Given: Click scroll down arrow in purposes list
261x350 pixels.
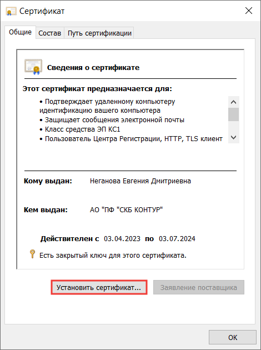Looking at the screenshot, I should [x=234, y=138].
